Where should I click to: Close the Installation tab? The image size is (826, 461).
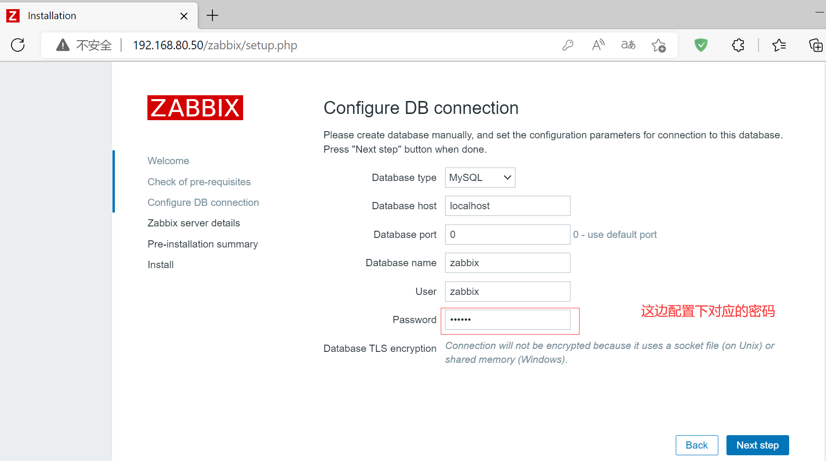coord(184,16)
